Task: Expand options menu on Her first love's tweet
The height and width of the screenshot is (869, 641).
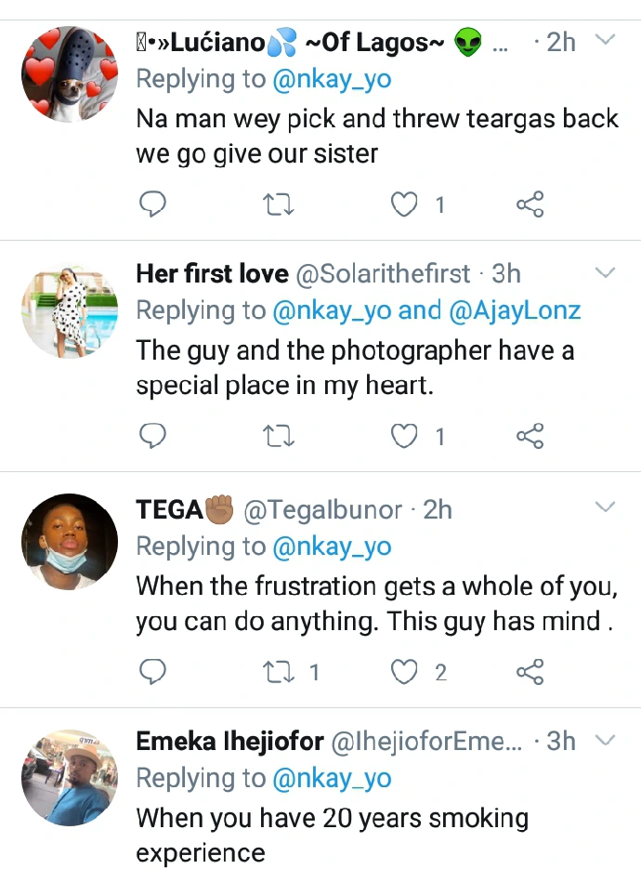Action: (605, 272)
